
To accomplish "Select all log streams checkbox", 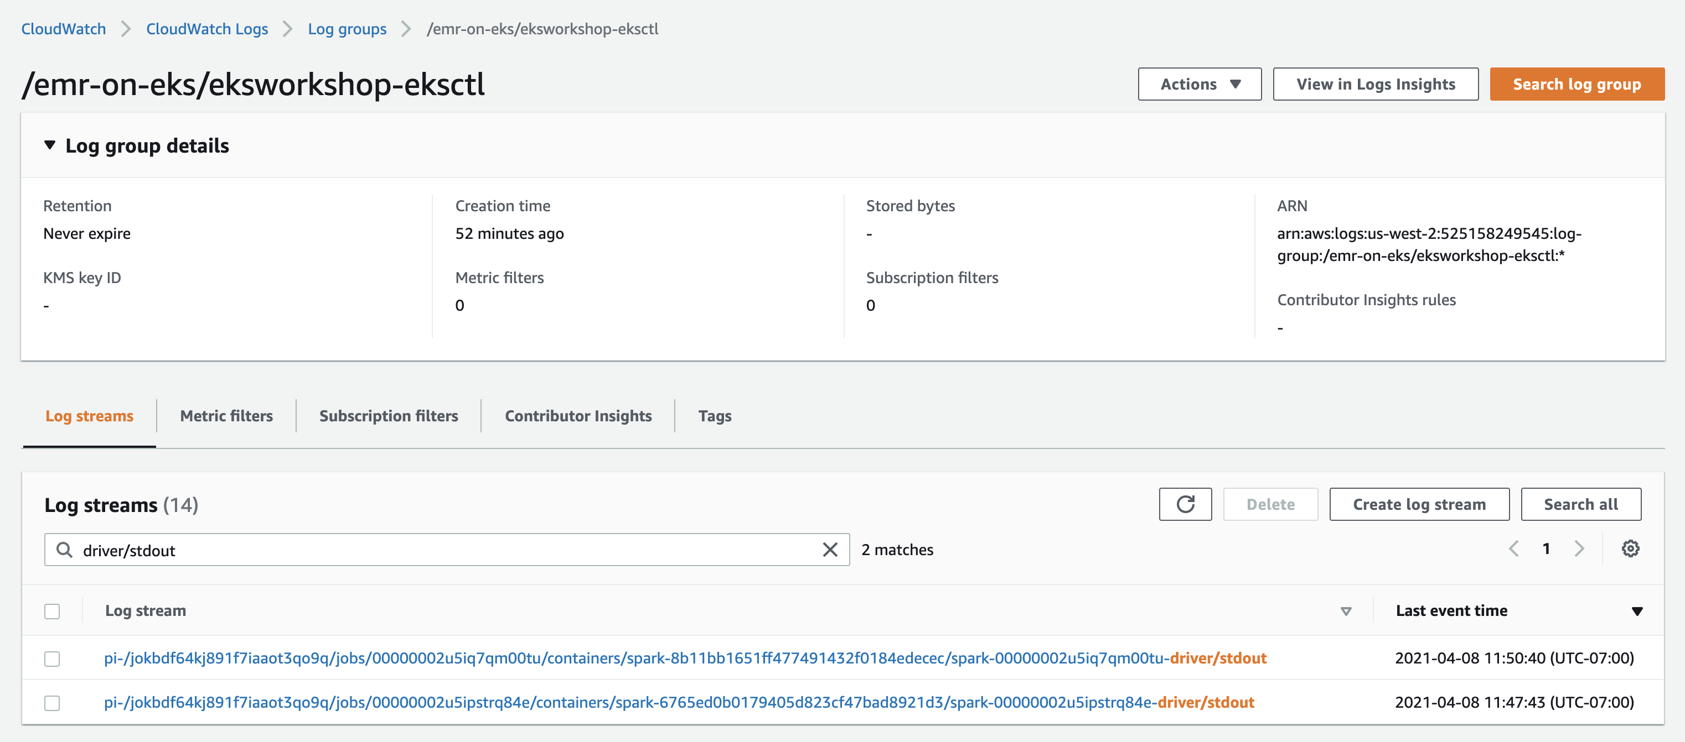I will (53, 612).
